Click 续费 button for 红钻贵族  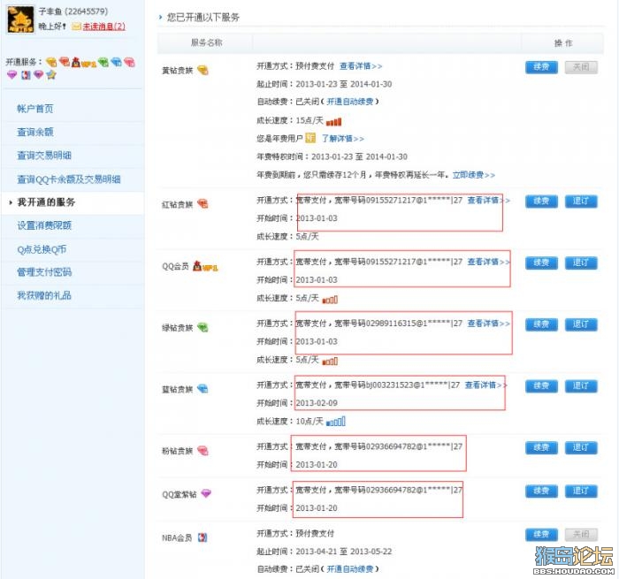pos(541,202)
